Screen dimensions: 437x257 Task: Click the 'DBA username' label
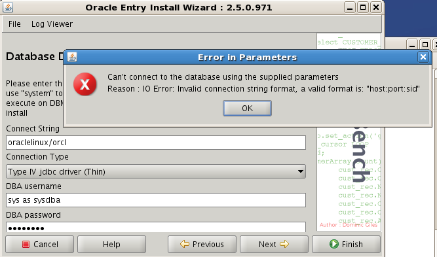click(x=33, y=186)
